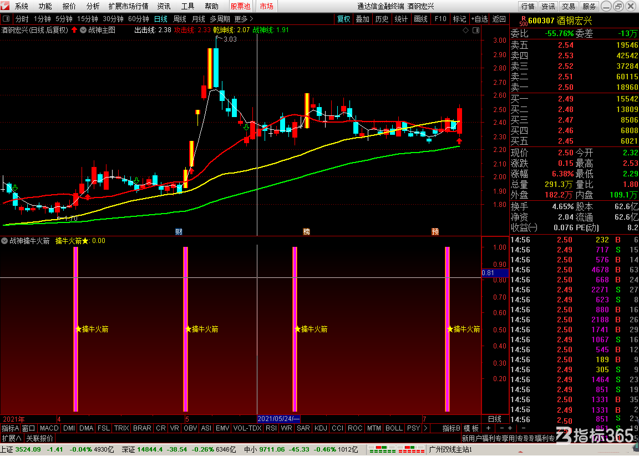Image resolution: width=639 pixels, height=456 pixels.
Task: Toggle the left panel icon beside 分时
Action: tap(6, 19)
